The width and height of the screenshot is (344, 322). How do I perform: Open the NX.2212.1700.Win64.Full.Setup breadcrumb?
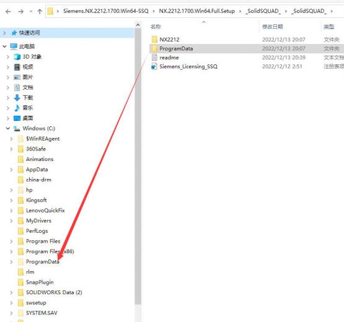(x=196, y=11)
